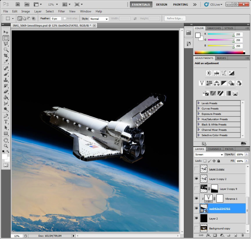Select the Move tool
Viewport: 251px width, 239px height.
pyautogui.click(x=6, y=32)
